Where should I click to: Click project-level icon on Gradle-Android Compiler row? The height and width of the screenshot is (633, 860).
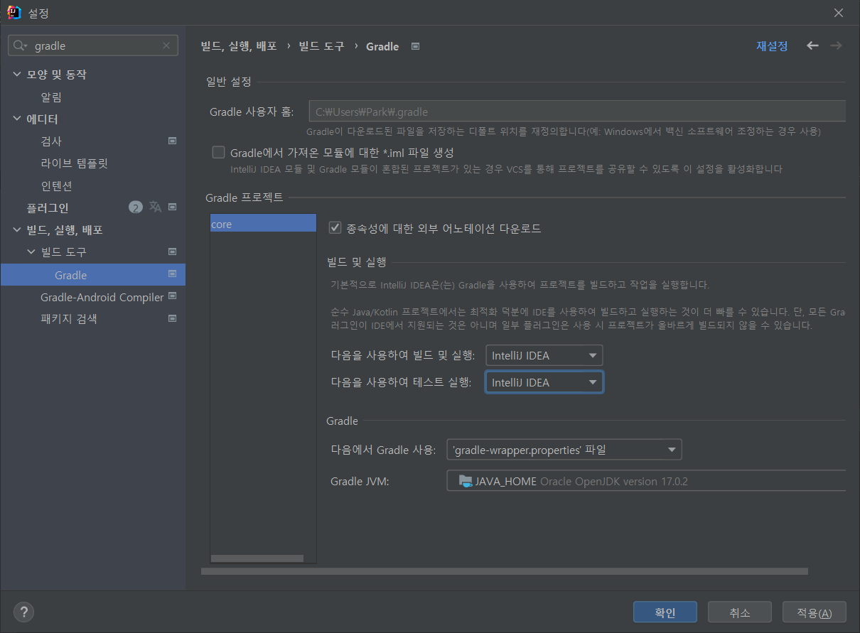(x=172, y=296)
